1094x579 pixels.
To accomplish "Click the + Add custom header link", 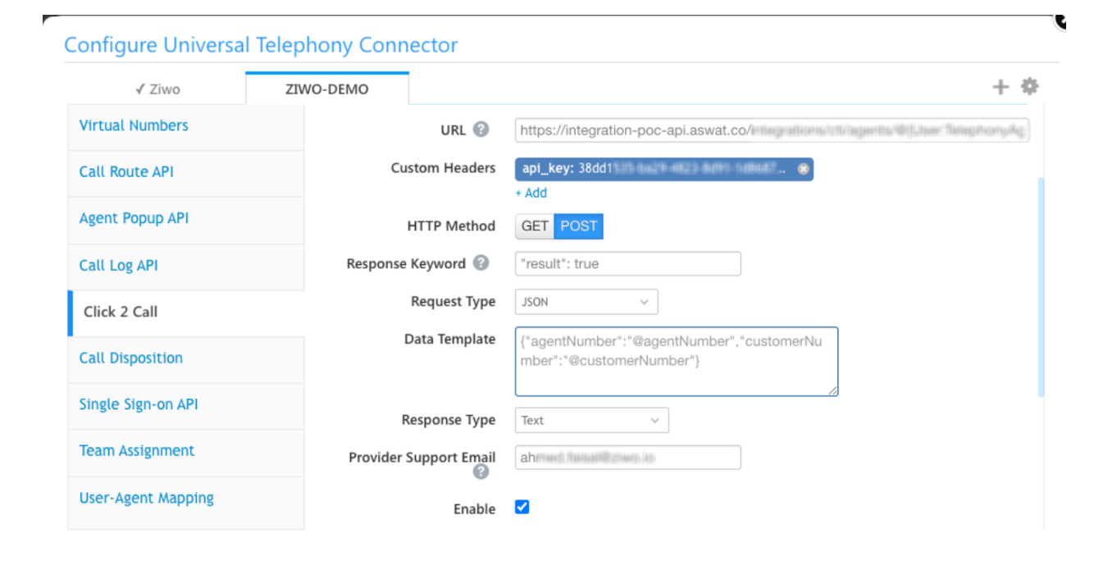I will pos(531,193).
